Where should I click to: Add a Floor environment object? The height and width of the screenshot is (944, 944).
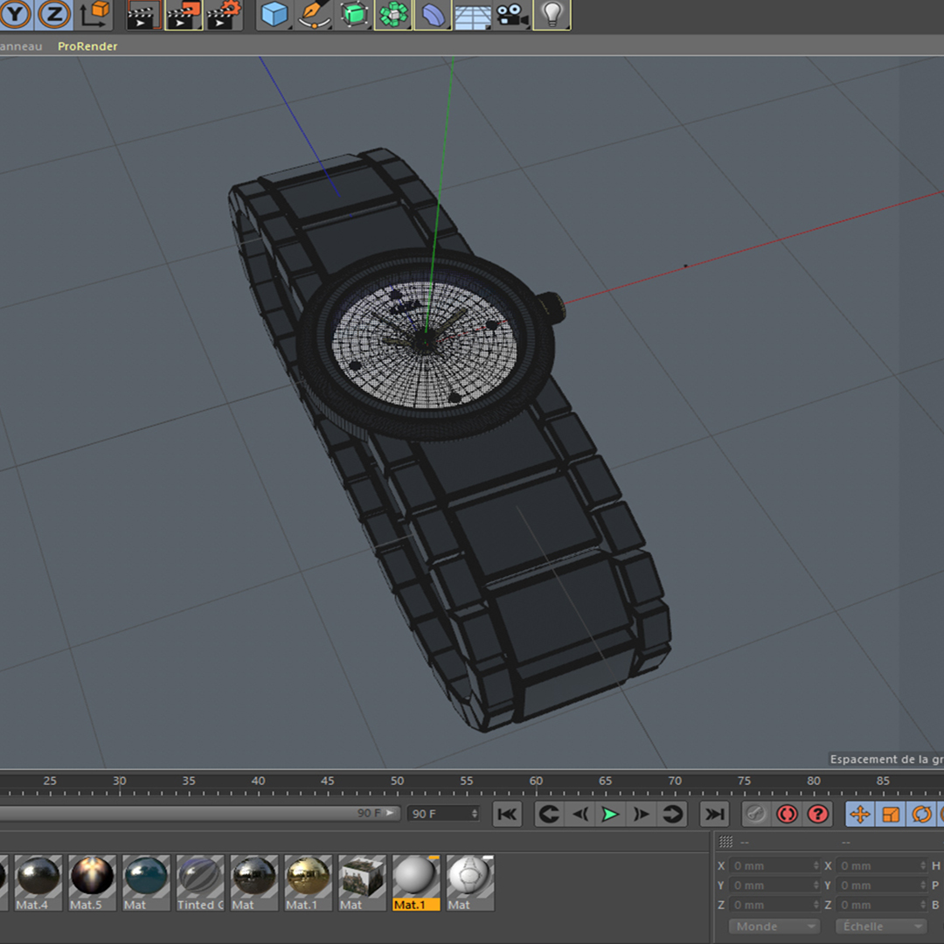473,15
